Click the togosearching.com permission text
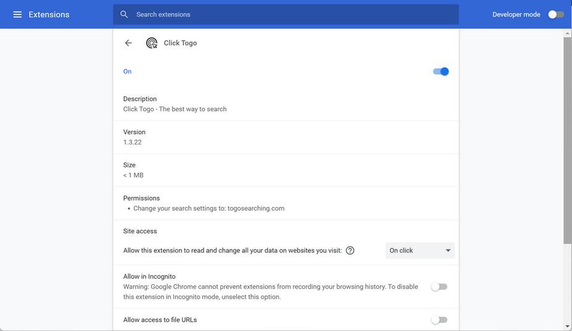The image size is (572, 331). (209, 208)
